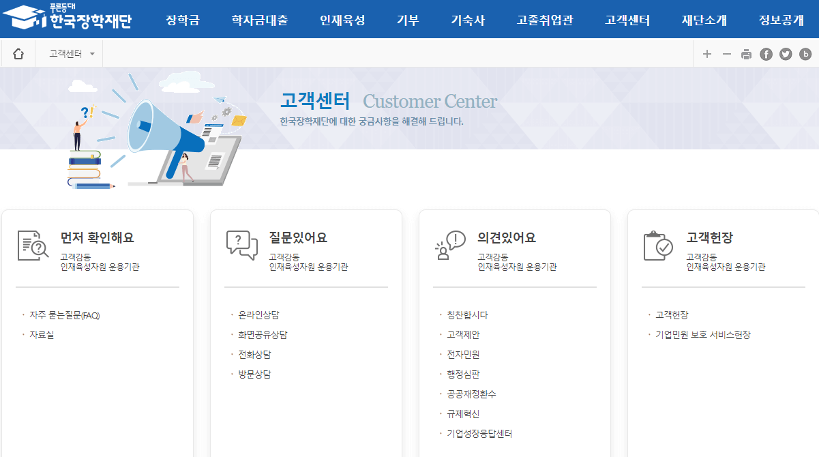Zoom out the page text with the minus icon

tap(726, 53)
